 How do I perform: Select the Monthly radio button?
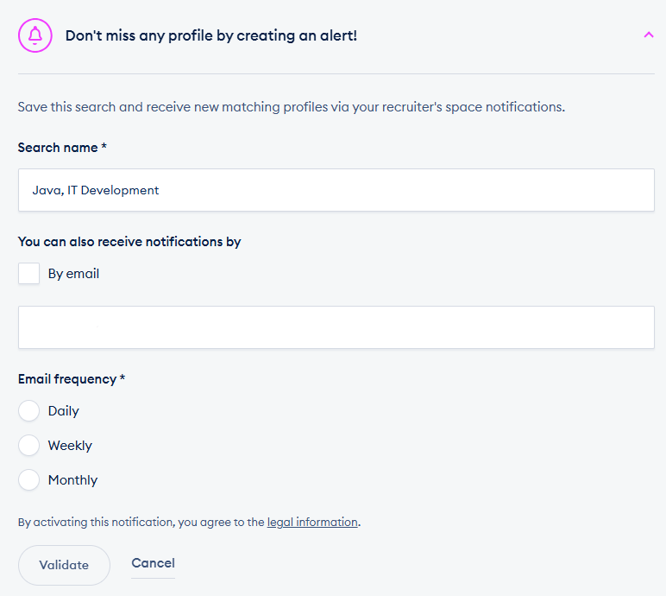point(29,480)
